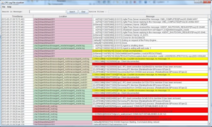
Task: Click the Java icon in title bar
Action: tap(3, 2)
